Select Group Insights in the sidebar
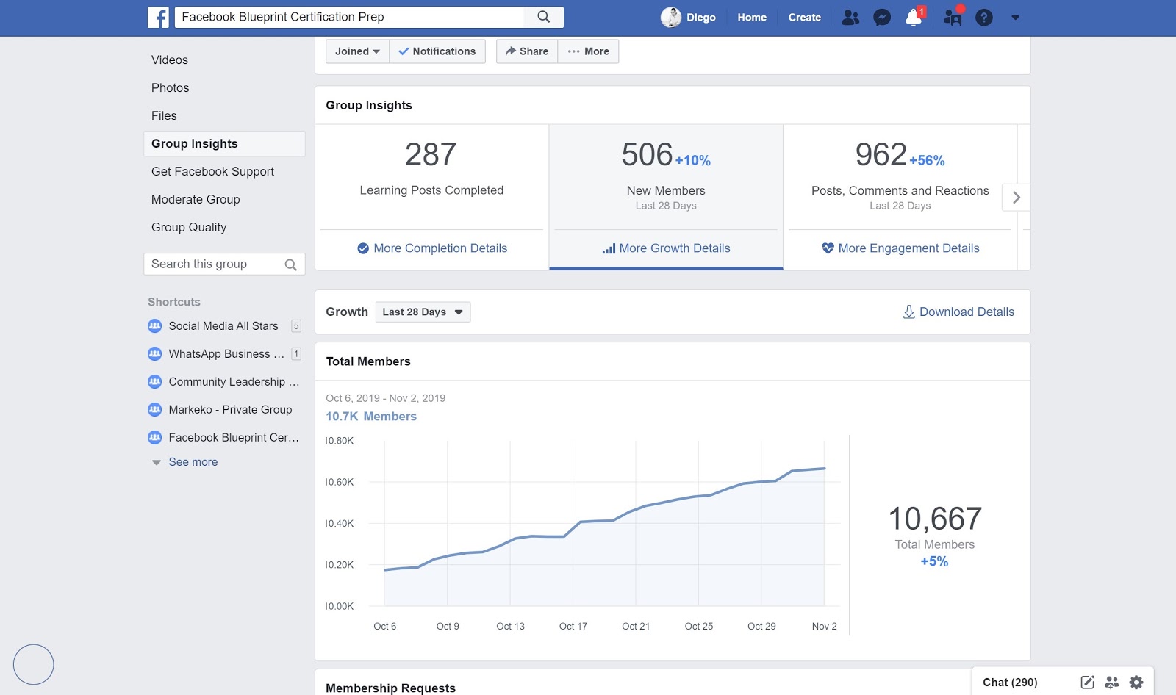 coord(224,144)
